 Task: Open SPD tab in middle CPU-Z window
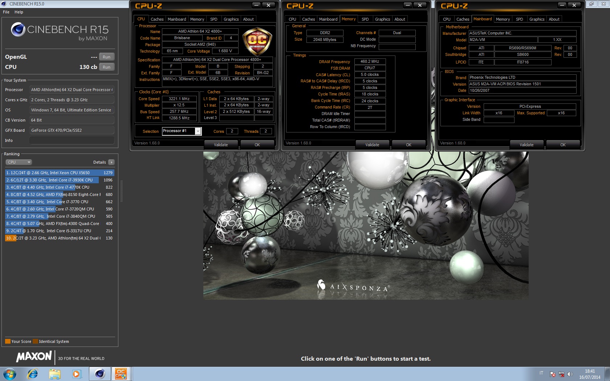(365, 19)
